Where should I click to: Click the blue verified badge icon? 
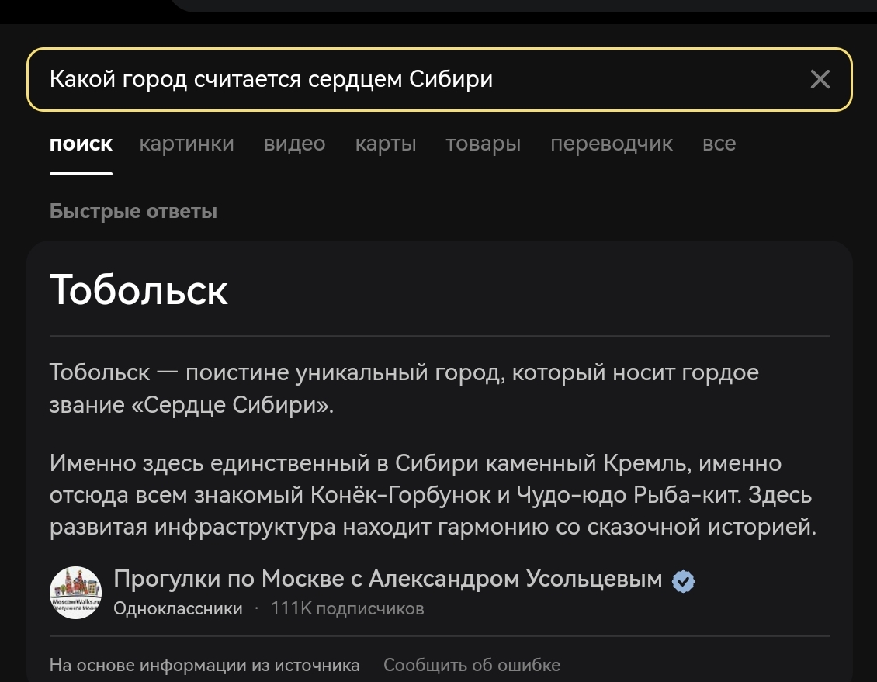683,581
